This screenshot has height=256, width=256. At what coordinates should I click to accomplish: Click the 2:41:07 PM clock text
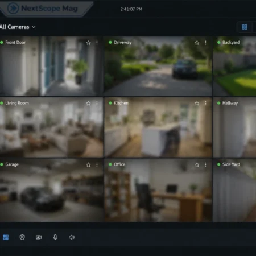coord(131,9)
